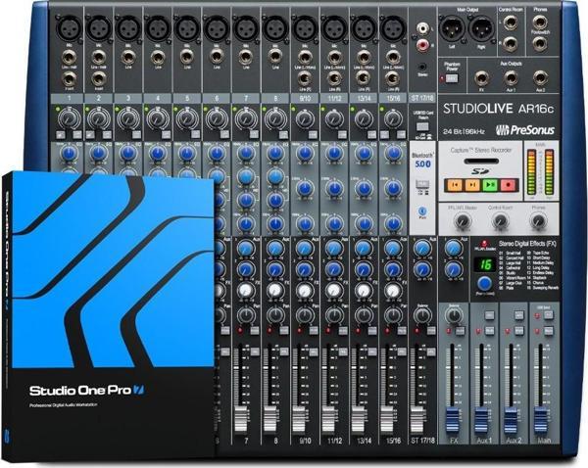
Task: Tap the channel 15/16 XLR Mic input
Action: [x=393, y=28]
